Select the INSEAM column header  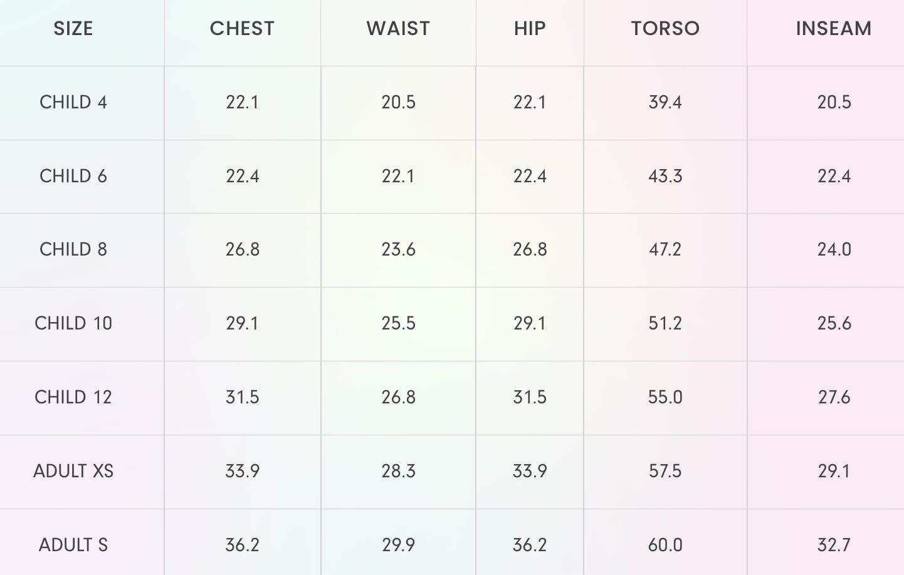pyautogui.click(x=833, y=29)
